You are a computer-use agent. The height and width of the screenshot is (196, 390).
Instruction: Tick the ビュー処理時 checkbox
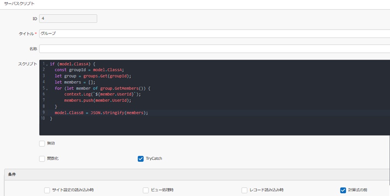tap(146, 190)
